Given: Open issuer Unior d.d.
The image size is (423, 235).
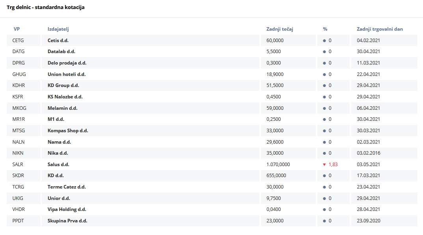Looking at the screenshot, I should pos(59,198).
